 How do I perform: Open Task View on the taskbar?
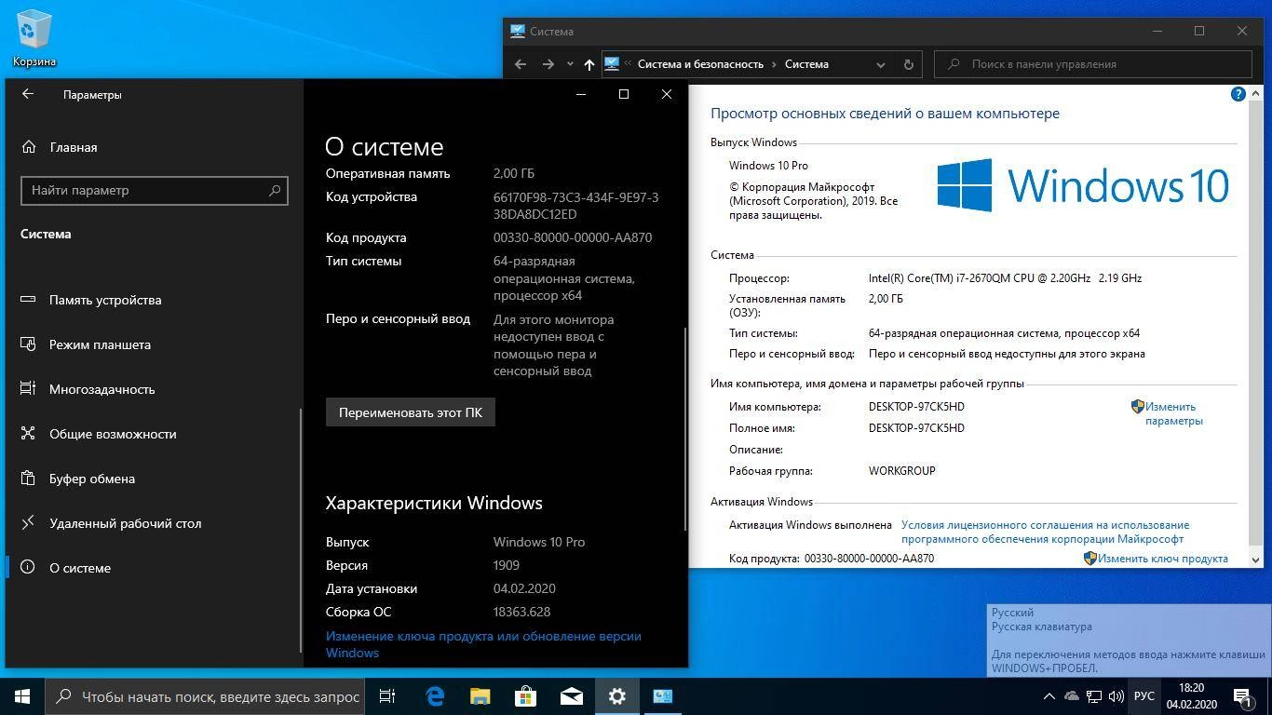(387, 696)
